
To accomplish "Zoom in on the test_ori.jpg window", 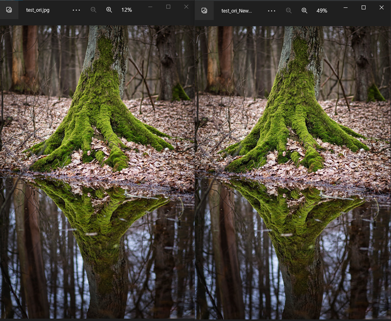I will pos(109,10).
